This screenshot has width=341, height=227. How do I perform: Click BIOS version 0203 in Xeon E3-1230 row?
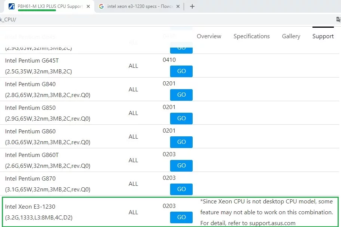(x=169, y=206)
